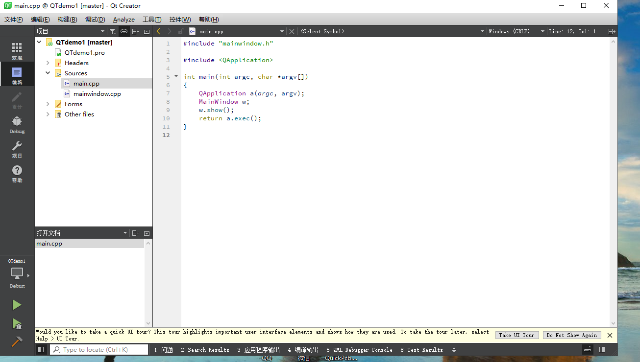Toggle synchronize with editor link icon

[x=124, y=31]
